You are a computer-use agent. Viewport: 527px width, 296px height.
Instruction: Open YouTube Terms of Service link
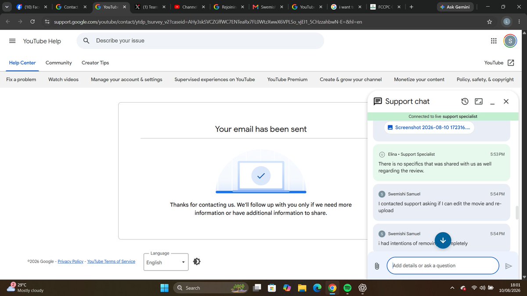[111, 261]
